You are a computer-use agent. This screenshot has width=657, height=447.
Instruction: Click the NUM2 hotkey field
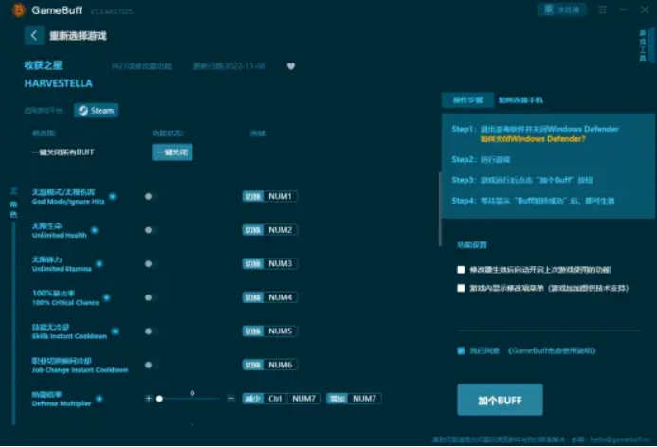(280, 230)
